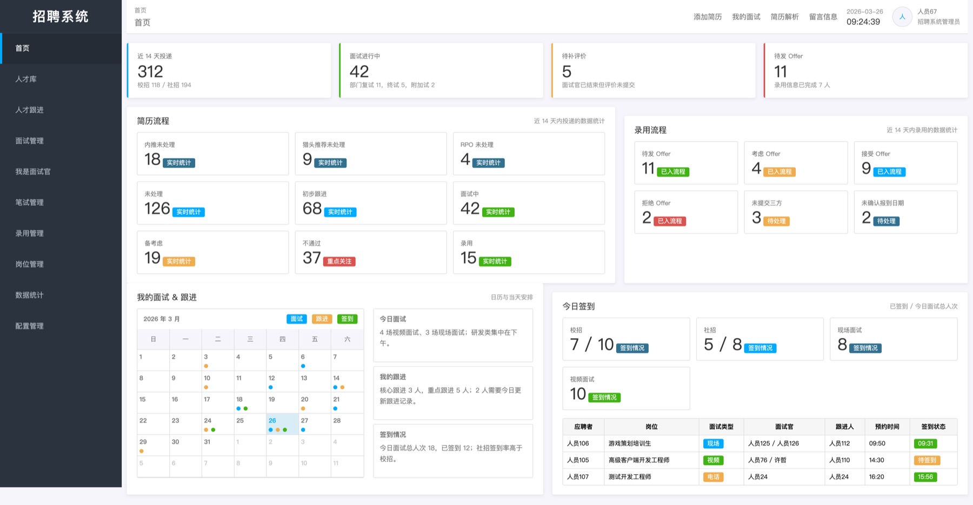Click 签到情况 badge under 视频面试
Viewport: 973px width, 505px height.
pos(604,398)
